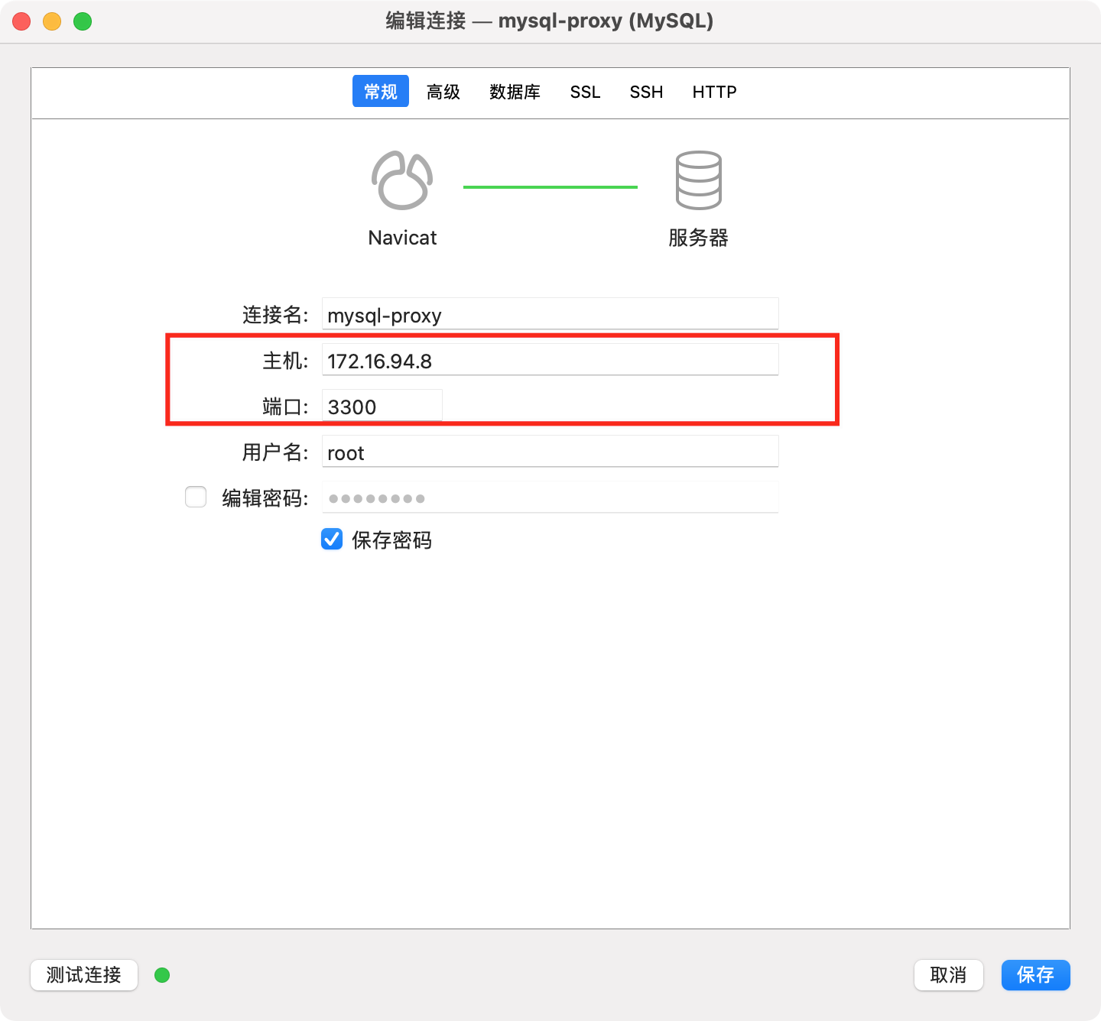Viewport: 1101px width, 1021px height.
Task: Click the 保存 button
Action: click(1036, 975)
